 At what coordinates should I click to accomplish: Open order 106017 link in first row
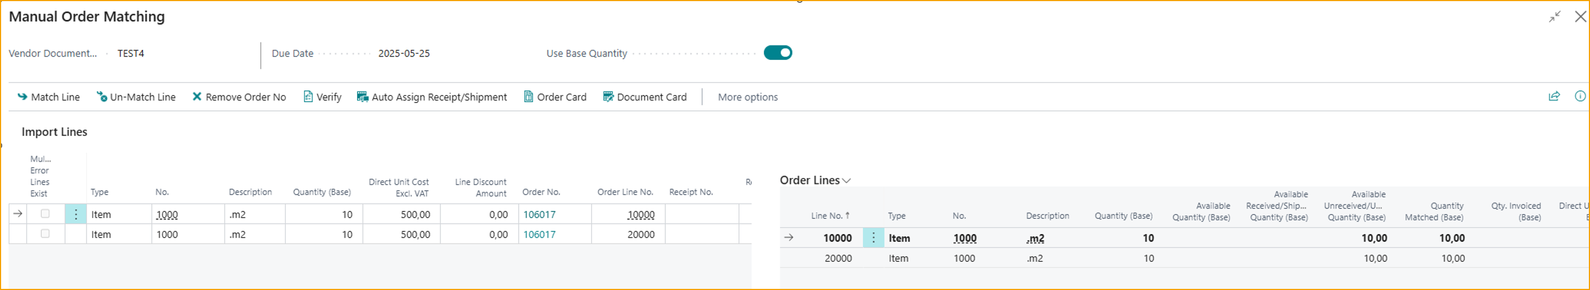click(539, 215)
